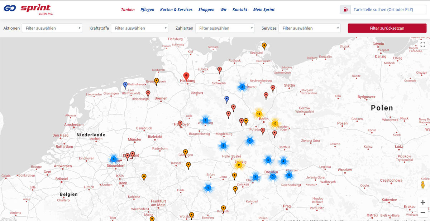Image resolution: width=430 pixels, height=221 pixels.
Task: Click the blue pin near Leer (Ostfriesland)
Action: tap(125, 85)
